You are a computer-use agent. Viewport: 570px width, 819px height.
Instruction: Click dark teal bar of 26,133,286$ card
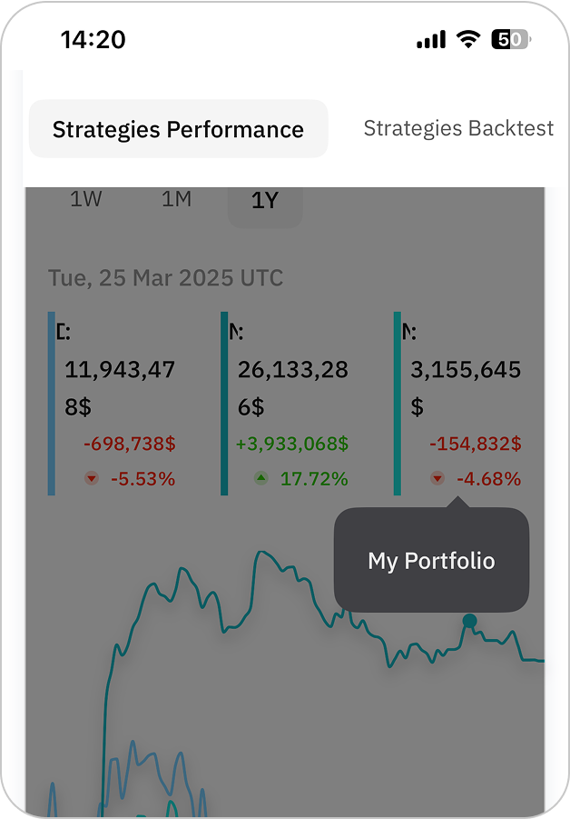coord(224,404)
